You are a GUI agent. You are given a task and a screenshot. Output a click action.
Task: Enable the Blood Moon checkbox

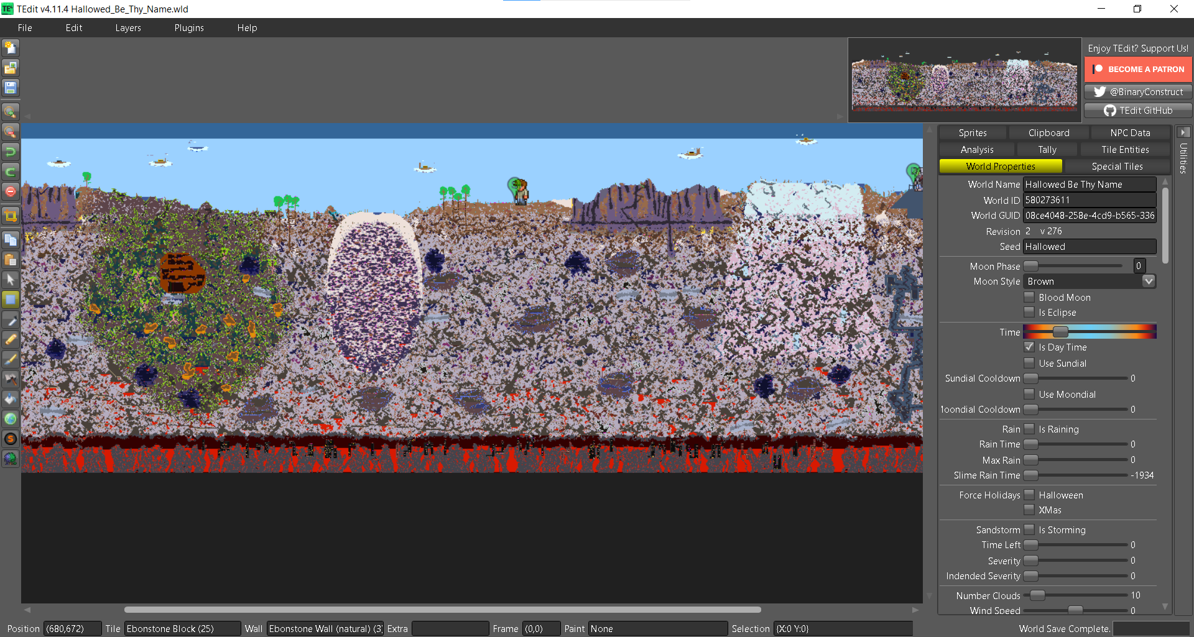pyautogui.click(x=1029, y=297)
